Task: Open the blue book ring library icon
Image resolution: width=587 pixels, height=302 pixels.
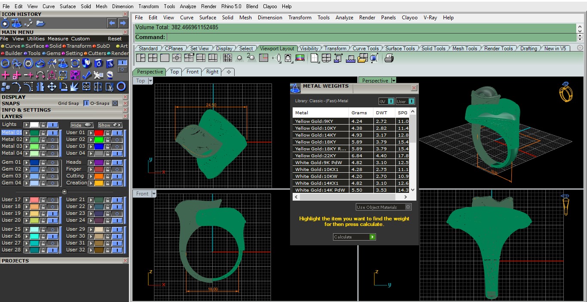Action: 98,64
